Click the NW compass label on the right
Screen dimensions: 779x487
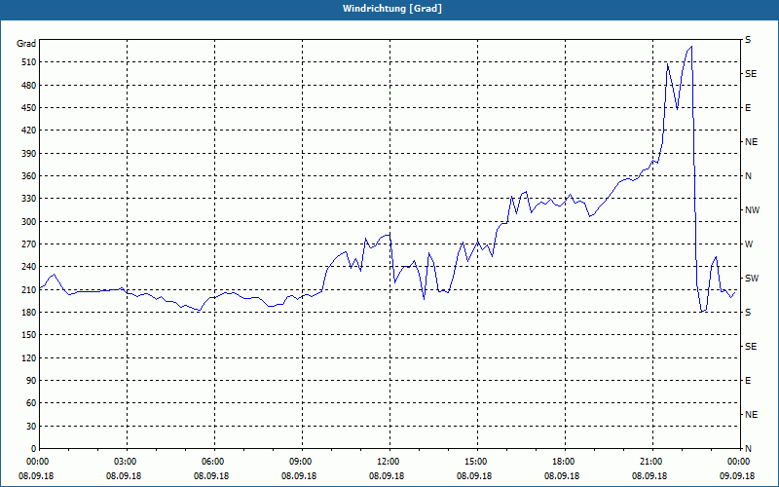[x=752, y=210]
